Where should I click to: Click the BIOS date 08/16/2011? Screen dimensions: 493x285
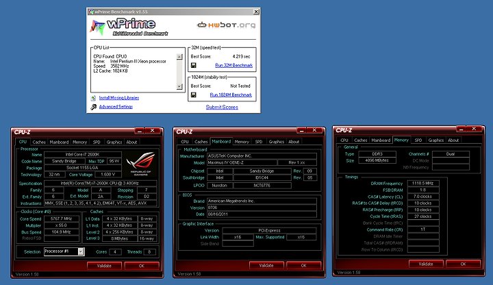(x=262, y=214)
